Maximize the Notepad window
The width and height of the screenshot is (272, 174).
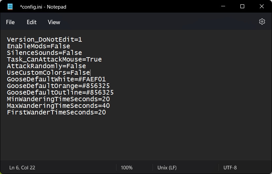(x=242, y=7)
